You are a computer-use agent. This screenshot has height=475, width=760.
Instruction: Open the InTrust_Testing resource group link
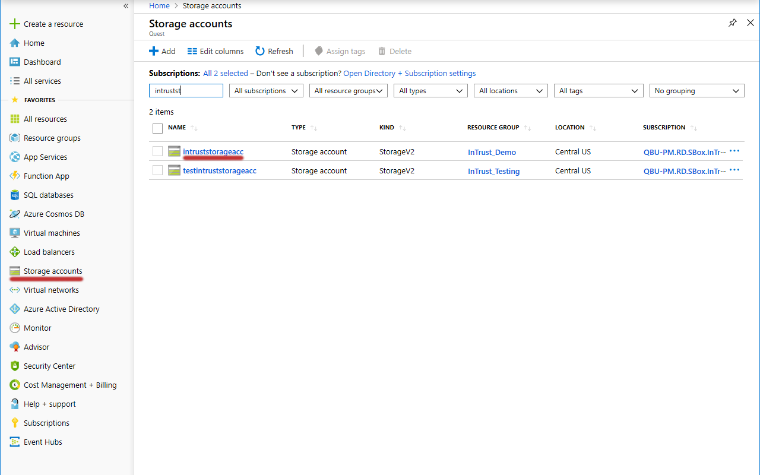[x=493, y=172]
